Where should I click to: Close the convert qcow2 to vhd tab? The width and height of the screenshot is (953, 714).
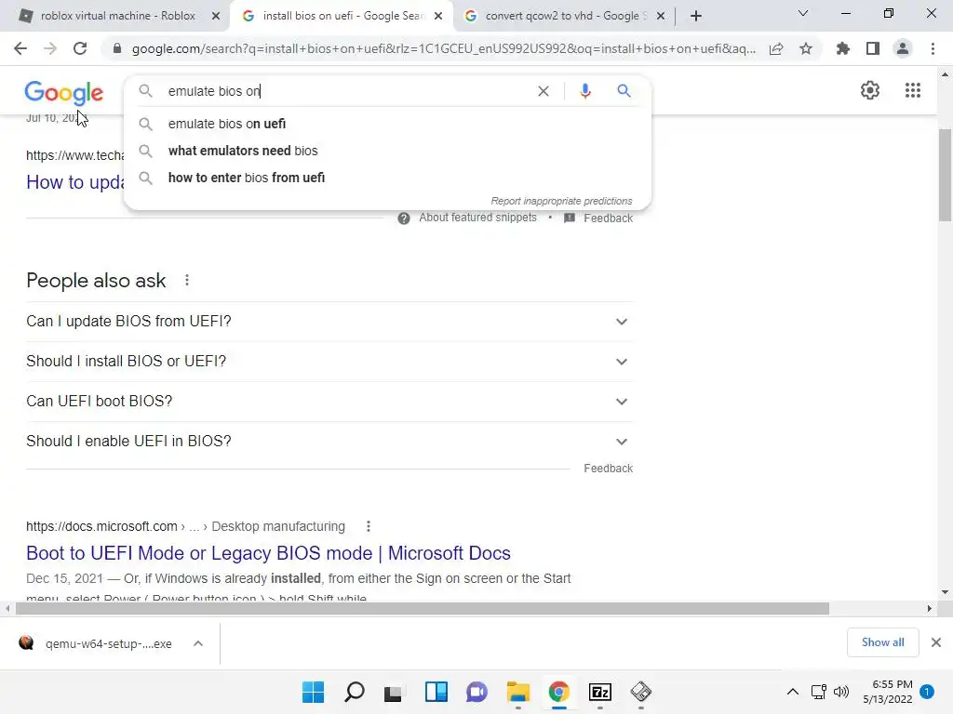(x=661, y=16)
